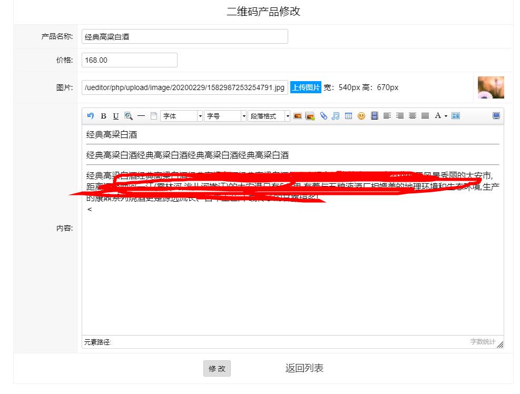The image size is (520, 394).
Task: Insert a table using the table icon
Action: (x=348, y=116)
